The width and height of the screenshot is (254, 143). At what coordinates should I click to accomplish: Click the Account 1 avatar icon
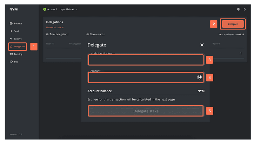click(x=45, y=9)
